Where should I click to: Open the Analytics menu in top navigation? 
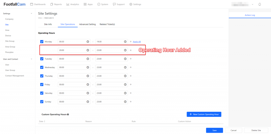(73, 4)
